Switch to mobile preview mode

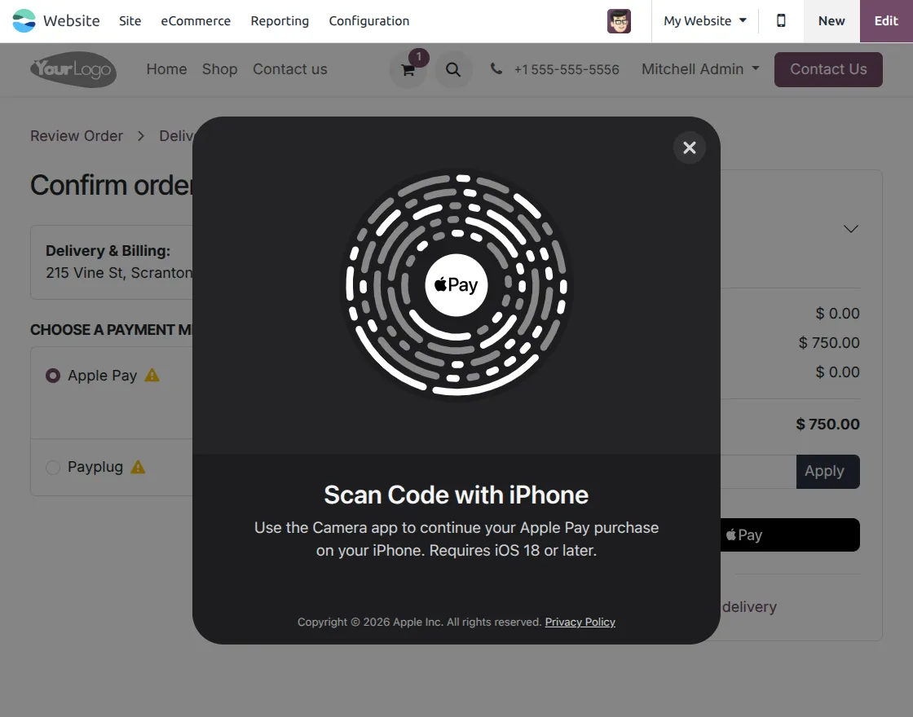coord(780,20)
